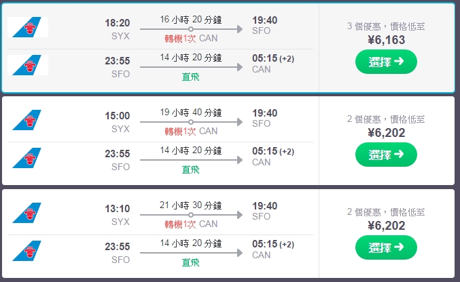Click airline logo for the 18:20 SYX flight
This screenshot has height=282, width=460.
pyautogui.click(x=28, y=28)
